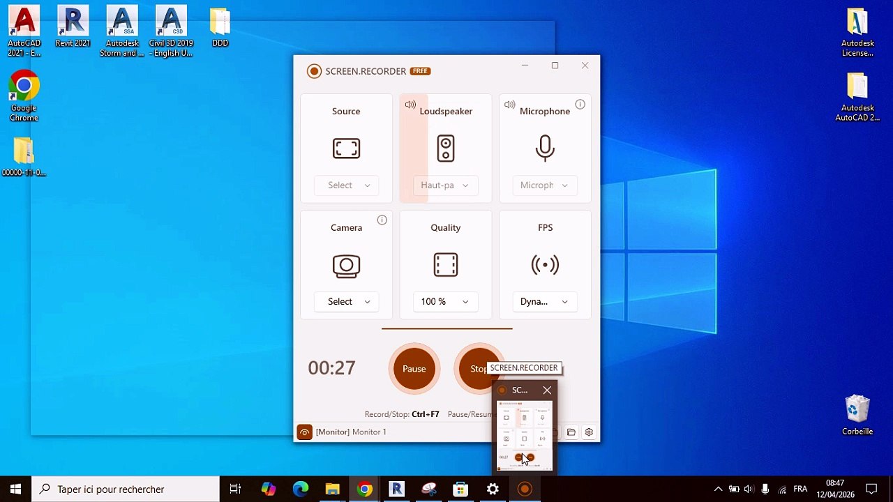Open the Windows Start menu
893x502 pixels.
click(x=15, y=489)
